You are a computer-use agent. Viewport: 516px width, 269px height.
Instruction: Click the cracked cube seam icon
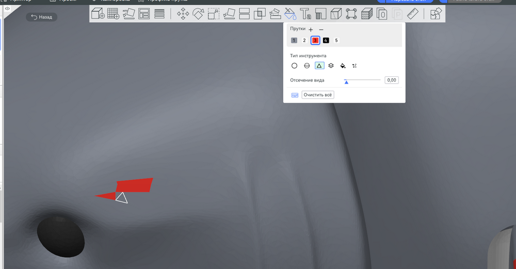pos(336,14)
